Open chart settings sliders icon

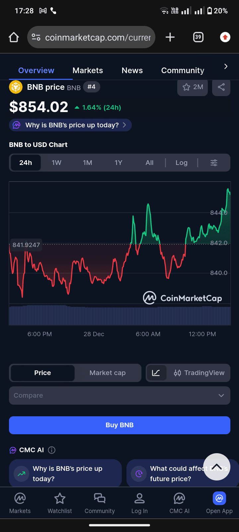[214, 163]
